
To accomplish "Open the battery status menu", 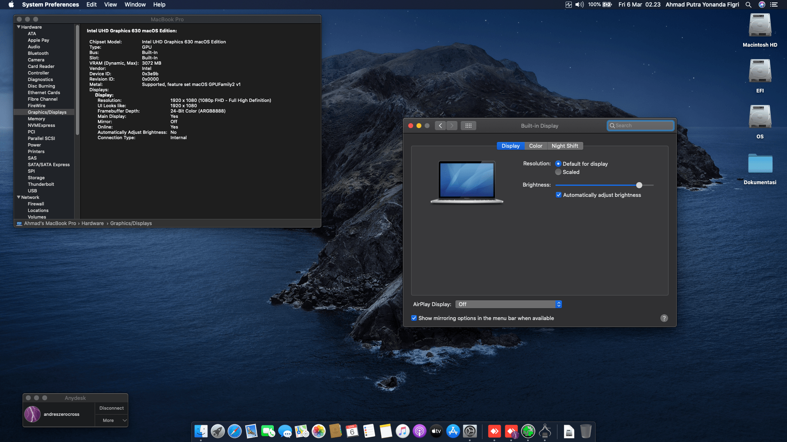I will point(607,5).
